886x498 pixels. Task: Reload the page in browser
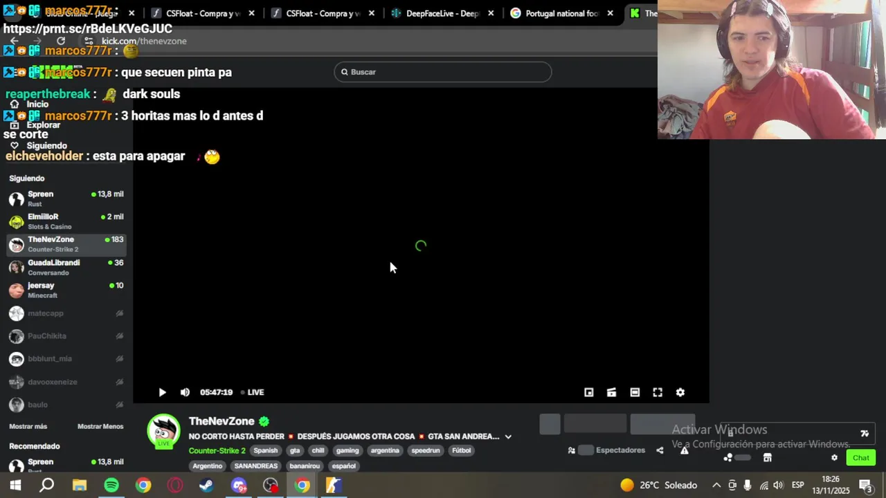click(x=61, y=41)
